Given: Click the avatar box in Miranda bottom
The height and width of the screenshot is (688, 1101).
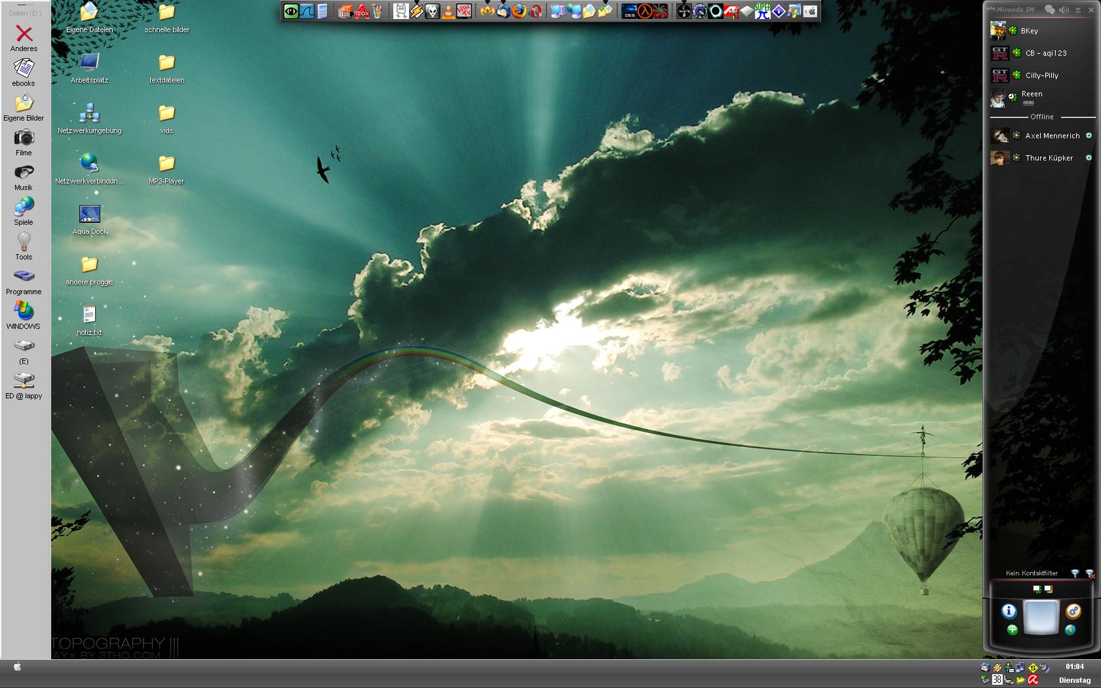Looking at the screenshot, I should click(x=1041, y=617).
